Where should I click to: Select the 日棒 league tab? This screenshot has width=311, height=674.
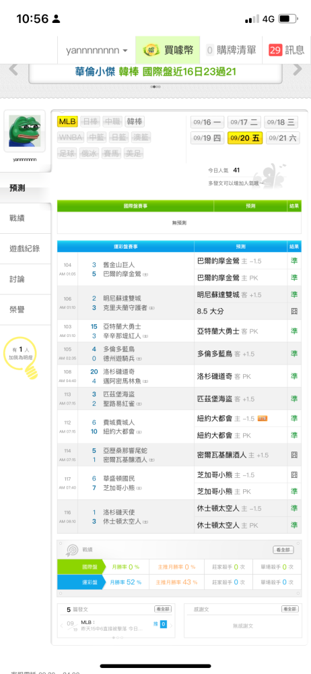coord(90,121)
